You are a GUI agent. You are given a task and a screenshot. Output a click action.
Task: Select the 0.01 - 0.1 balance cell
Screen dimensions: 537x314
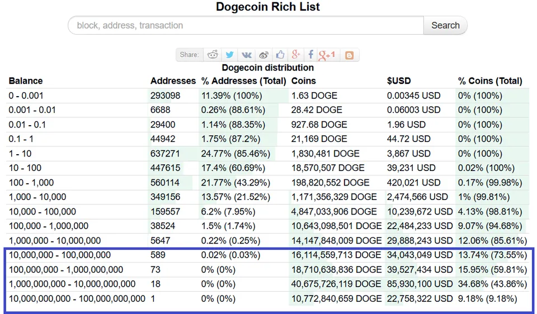pyautogui.click(x=27, y=125)
